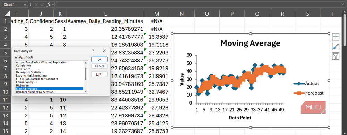Close the Data Analysis dialog

pos(104,51)
